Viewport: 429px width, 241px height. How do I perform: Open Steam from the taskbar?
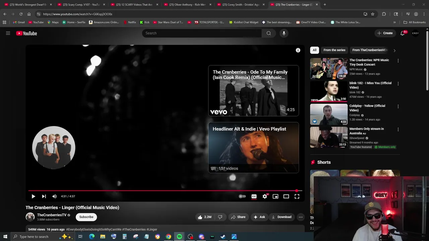click(223, 237)
